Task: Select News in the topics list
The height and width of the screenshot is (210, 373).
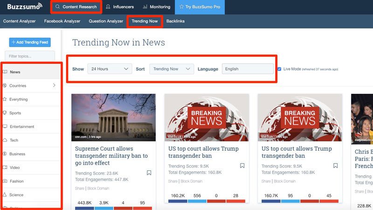Action: (31, 72)
